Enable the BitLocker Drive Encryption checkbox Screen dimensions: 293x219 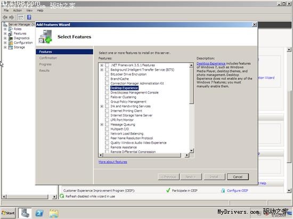(107, 74)
